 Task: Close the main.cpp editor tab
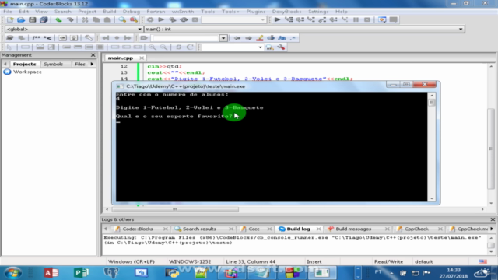(142, 58)
